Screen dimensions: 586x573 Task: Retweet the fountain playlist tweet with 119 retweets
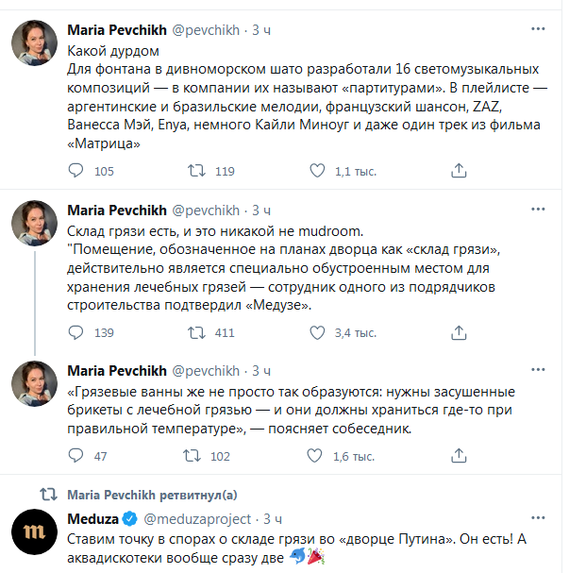point(198,171)
